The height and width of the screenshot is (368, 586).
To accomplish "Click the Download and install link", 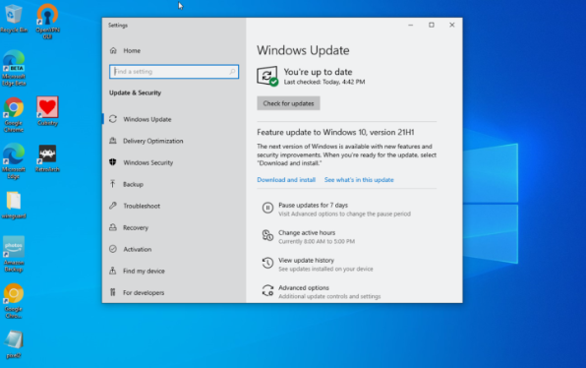I will coord(286,180).
